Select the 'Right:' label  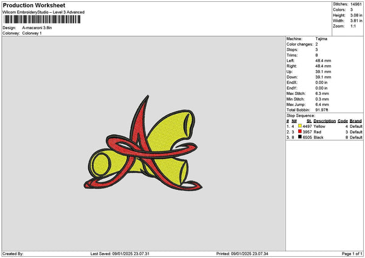(x=291, y=66)
